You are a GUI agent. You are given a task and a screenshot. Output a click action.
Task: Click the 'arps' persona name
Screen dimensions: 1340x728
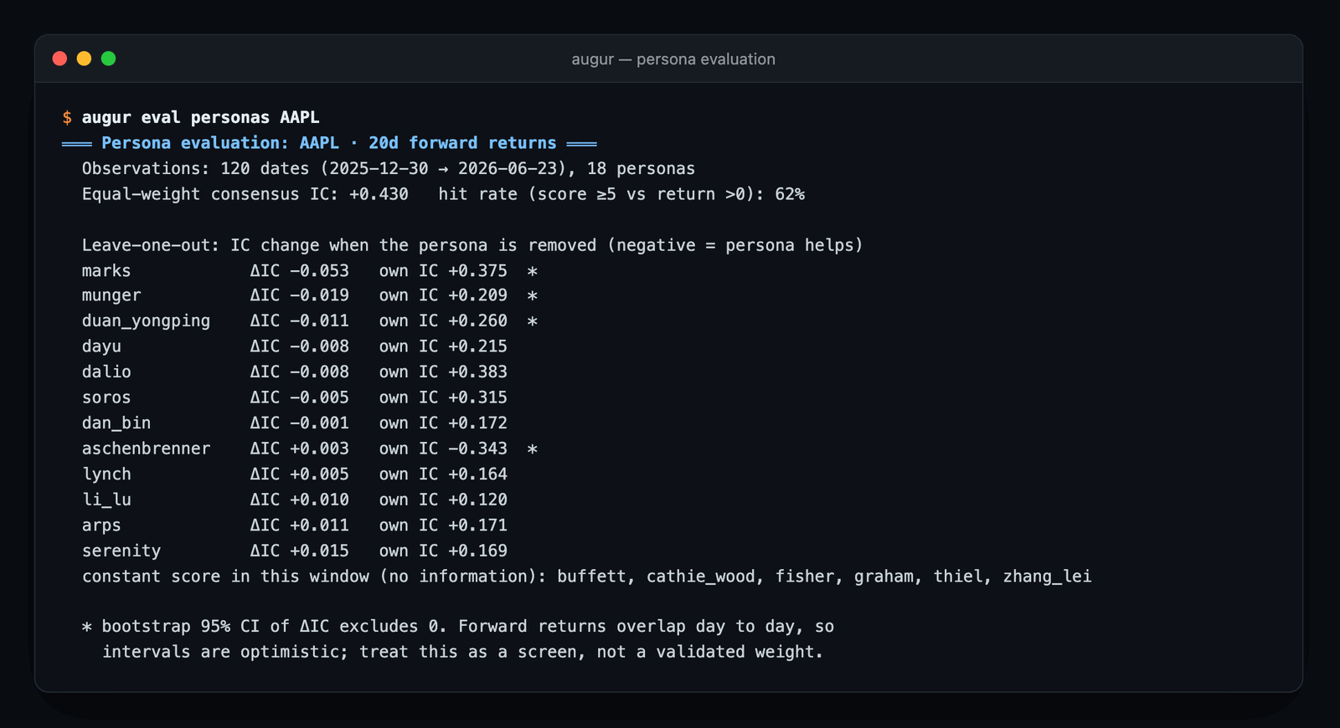pyautogui.click(x=101, y=525)
